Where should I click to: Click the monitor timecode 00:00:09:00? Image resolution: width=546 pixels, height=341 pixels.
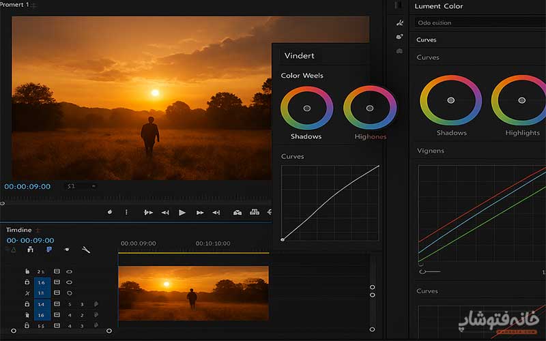pos(27,186)
